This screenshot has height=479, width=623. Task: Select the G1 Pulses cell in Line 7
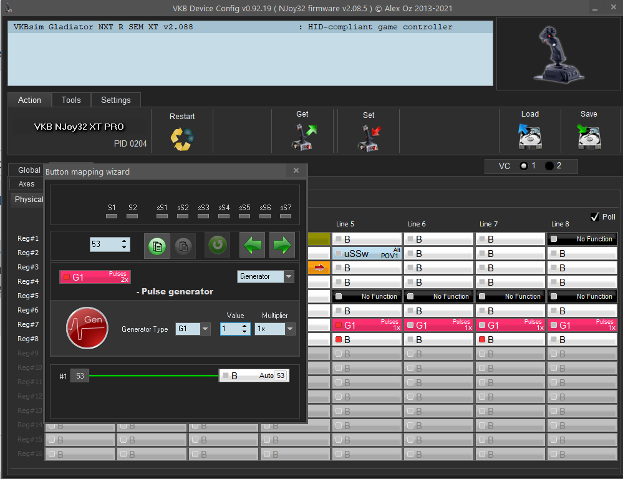(510, 325)
